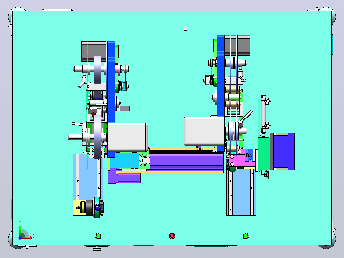The height and width of the screenshot is (258, 344).
Task: Pick the upper-left shaft end
Action: (78, 69)
